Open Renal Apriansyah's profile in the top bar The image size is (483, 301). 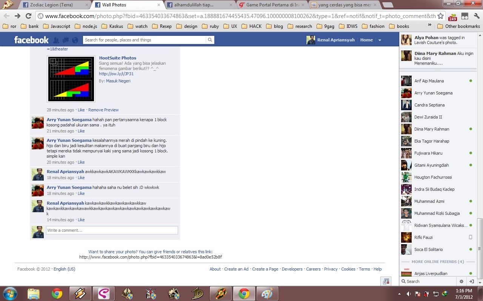331,40
